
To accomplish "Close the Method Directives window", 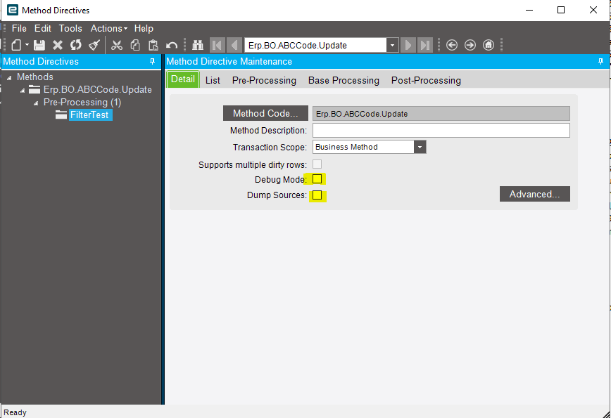I will 593,10.
